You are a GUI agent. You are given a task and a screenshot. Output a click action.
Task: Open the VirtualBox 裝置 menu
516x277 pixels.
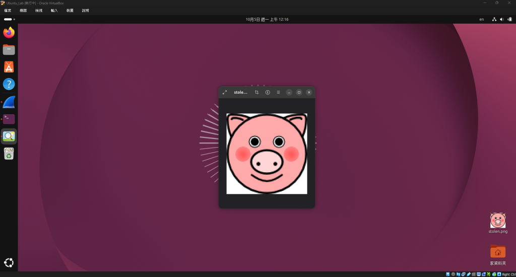[x=70, y=11]
